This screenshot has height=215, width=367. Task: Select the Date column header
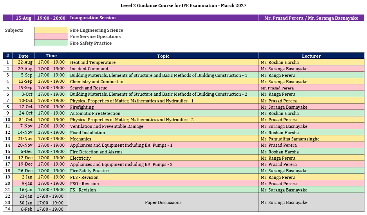click(24, 56)
